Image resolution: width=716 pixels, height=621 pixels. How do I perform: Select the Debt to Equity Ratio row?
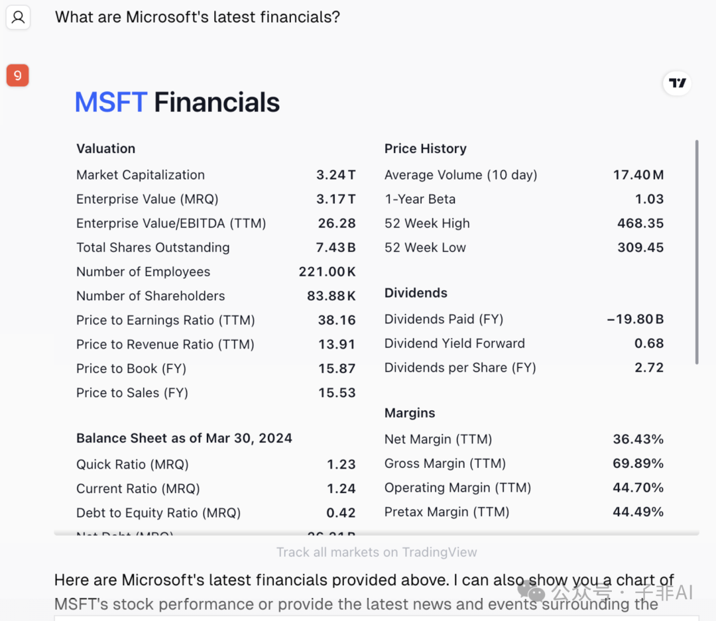pyautogui.click(x=216, y=513)
